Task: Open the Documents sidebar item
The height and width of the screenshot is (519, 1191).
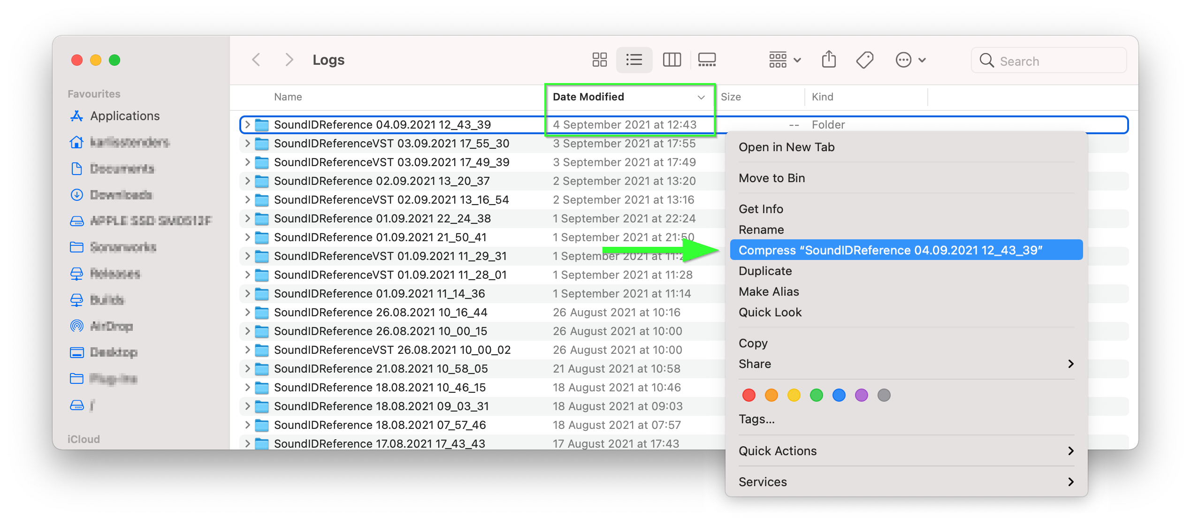Action: point(112,168)
